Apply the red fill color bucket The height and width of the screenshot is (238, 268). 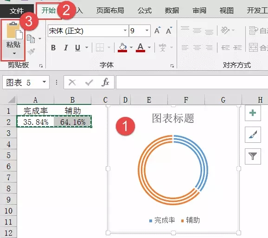point(122,48)
